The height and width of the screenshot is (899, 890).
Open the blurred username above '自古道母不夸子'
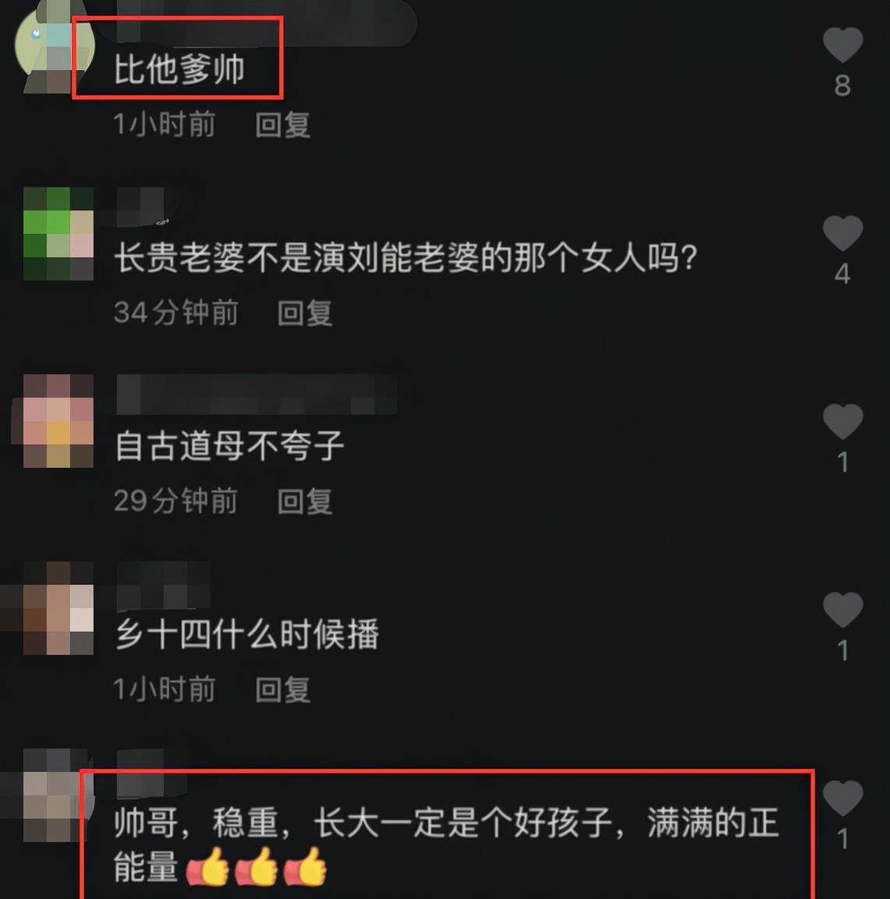256,394
